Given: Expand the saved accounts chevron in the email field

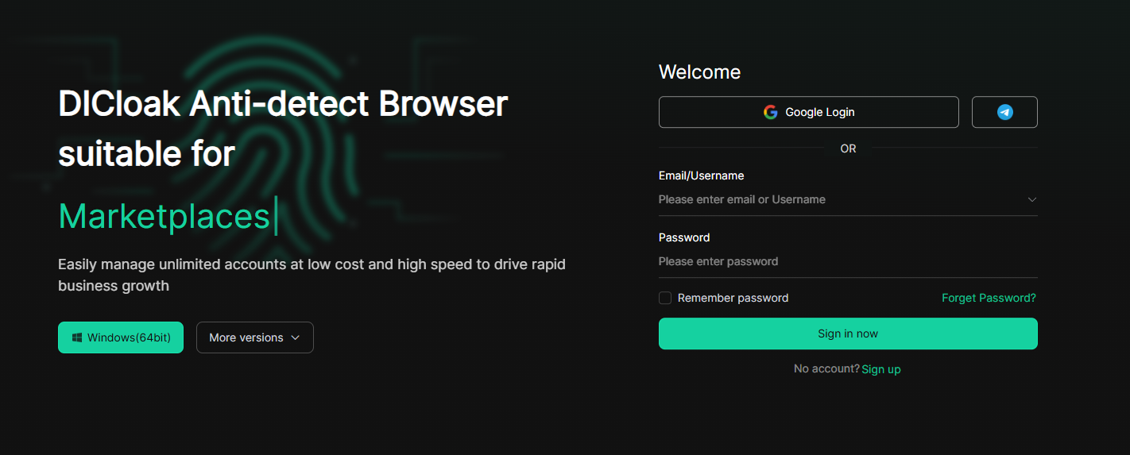Looking at the screenshot, I should coord(1032,199).
